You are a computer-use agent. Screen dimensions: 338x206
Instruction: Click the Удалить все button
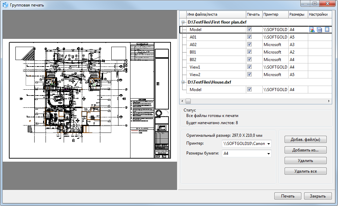(305, 171)
